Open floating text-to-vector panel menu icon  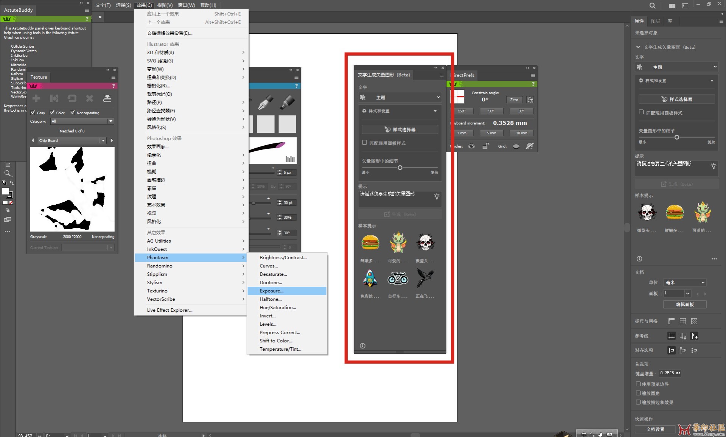tap(442, 75)
